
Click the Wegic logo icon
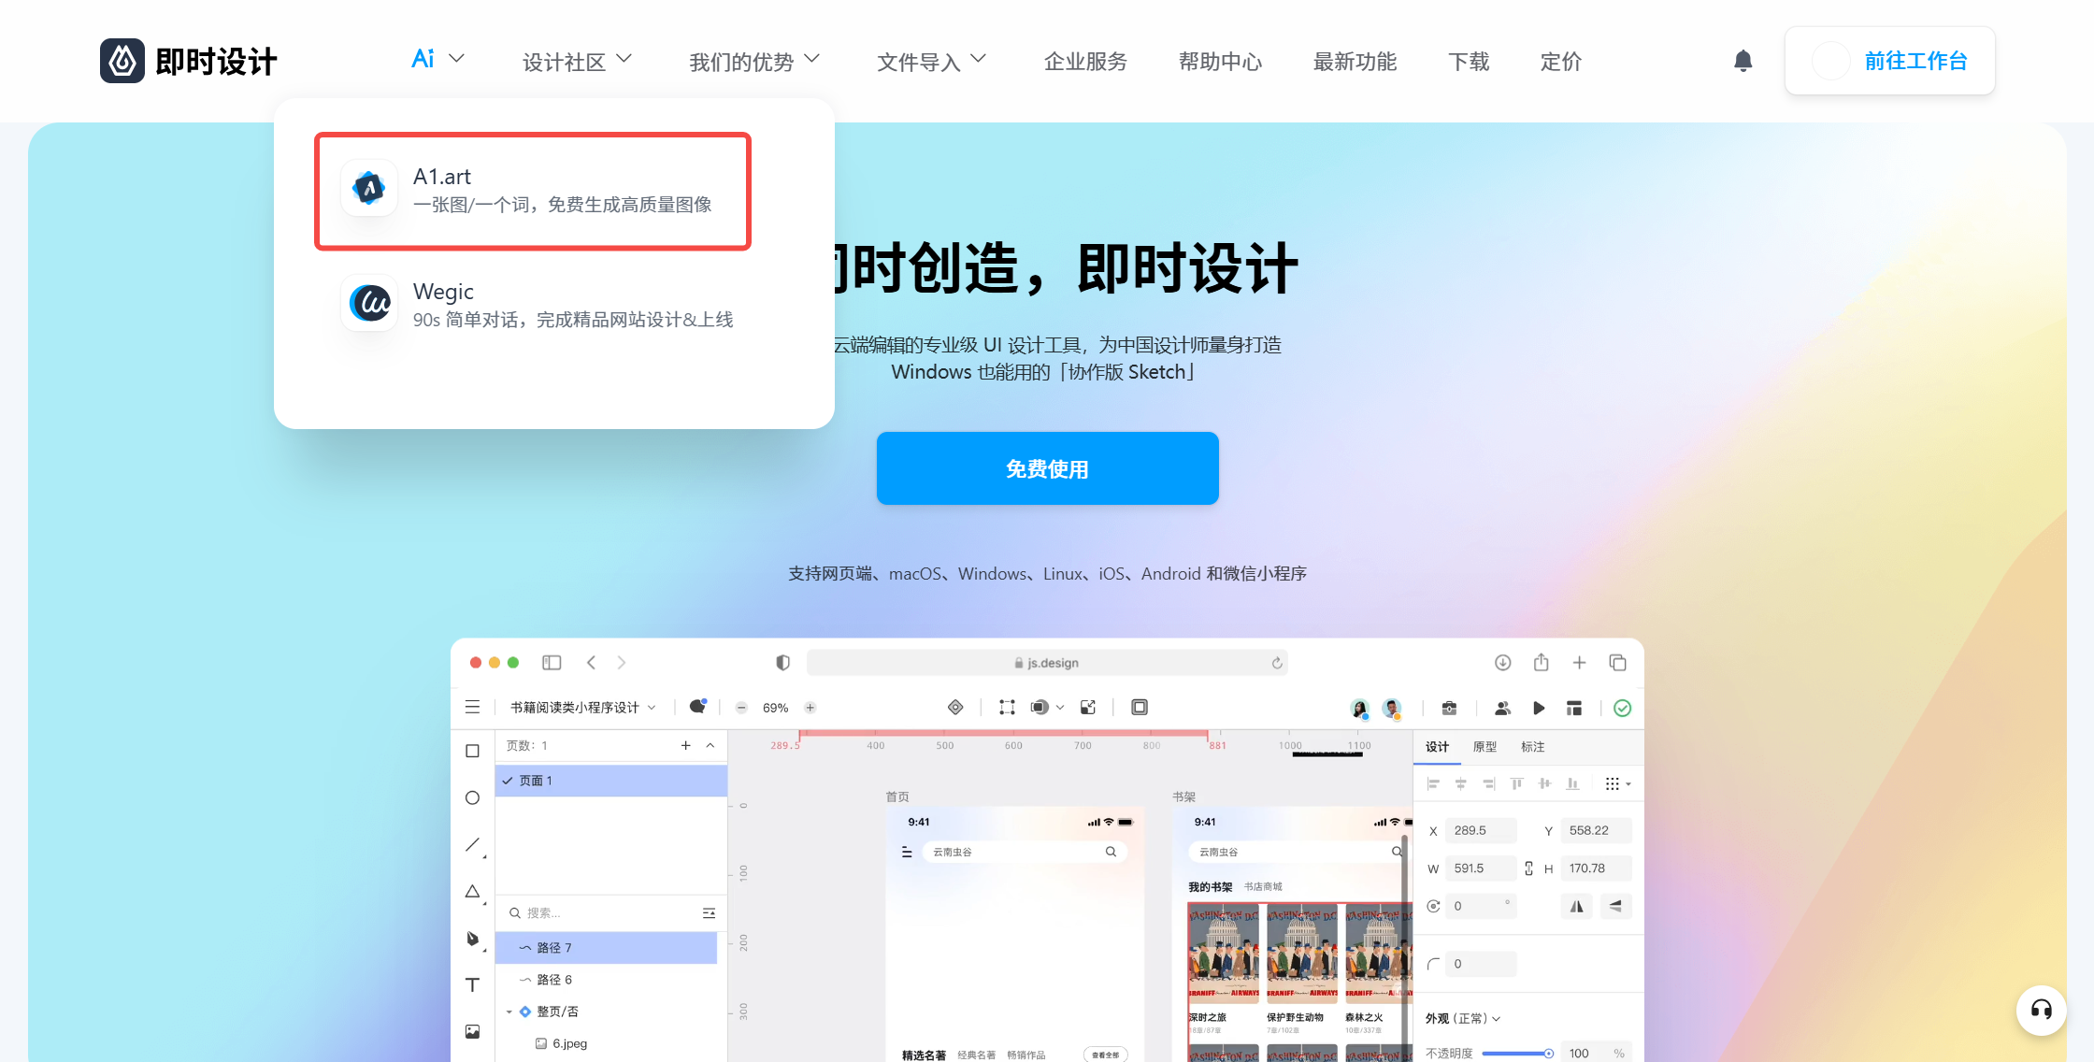point(369,303)
